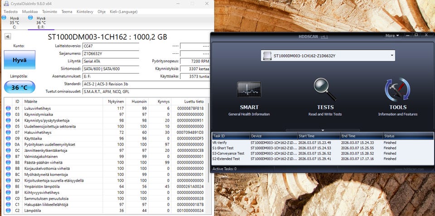Open the TOOLS hammer and wrench icon
This screenshot has height=216, width=435.
point(397,90)
